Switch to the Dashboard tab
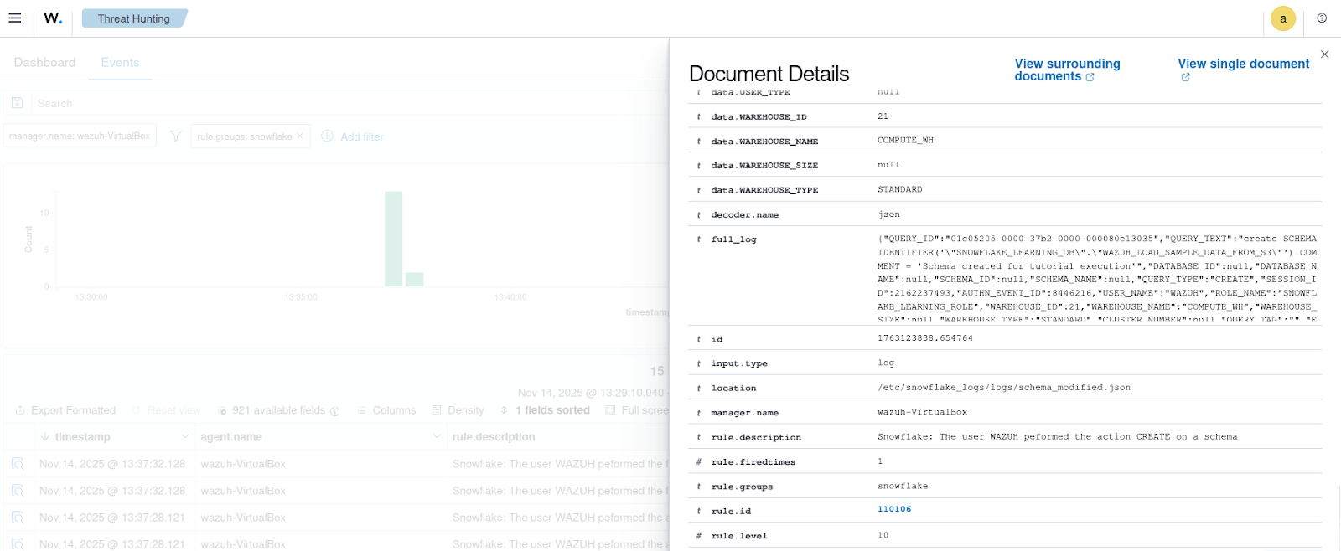Image resolution: width=1341 pixels, height=551 pixels. point(44,63)
